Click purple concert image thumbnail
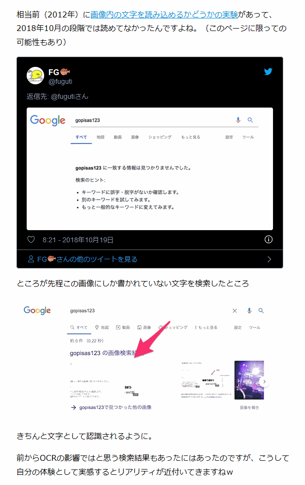Screen dimensions: 305x485 [249, 380]
